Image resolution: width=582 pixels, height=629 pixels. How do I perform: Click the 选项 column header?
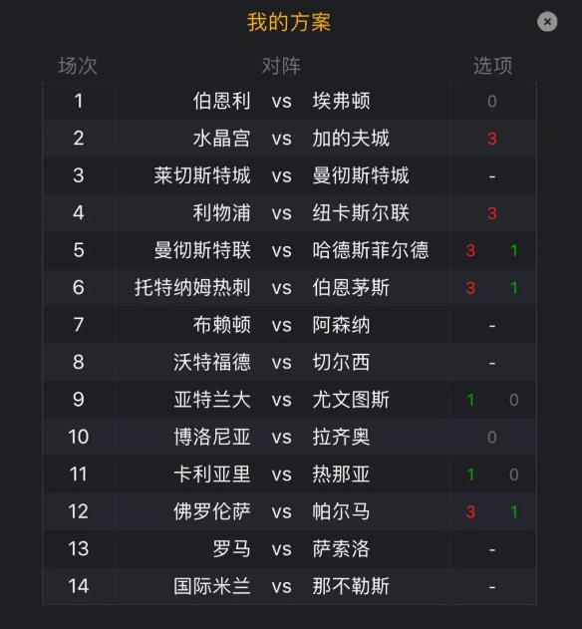(x=492, y=66)
